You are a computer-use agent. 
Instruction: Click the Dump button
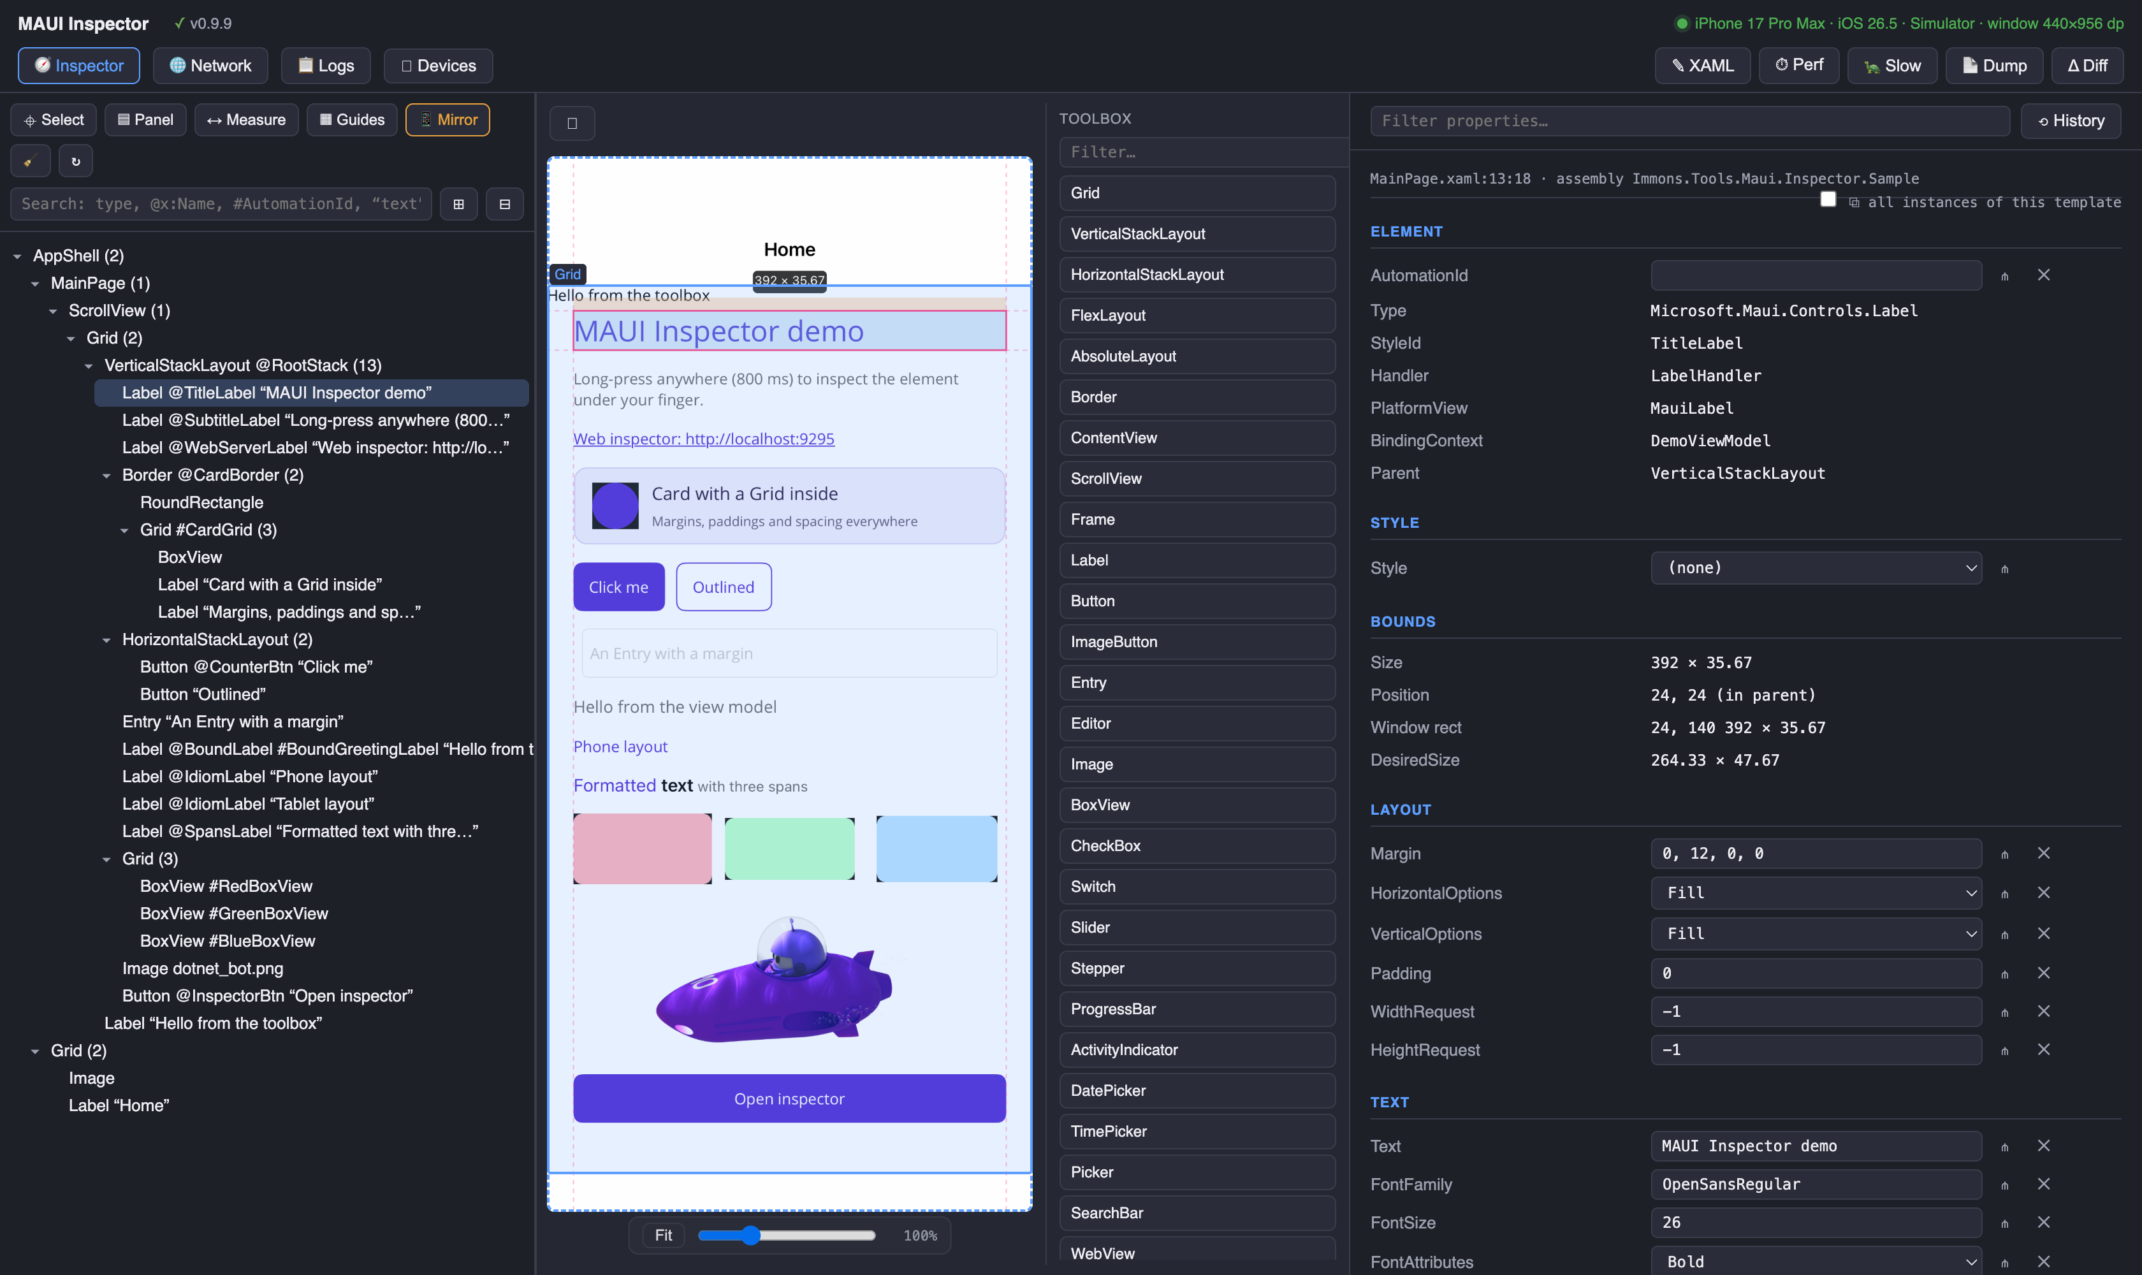(x=1994, y=65)
